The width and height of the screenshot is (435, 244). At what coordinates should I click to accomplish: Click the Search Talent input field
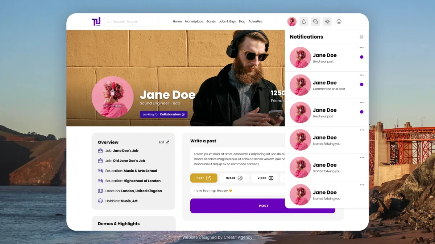click(131, 22)
